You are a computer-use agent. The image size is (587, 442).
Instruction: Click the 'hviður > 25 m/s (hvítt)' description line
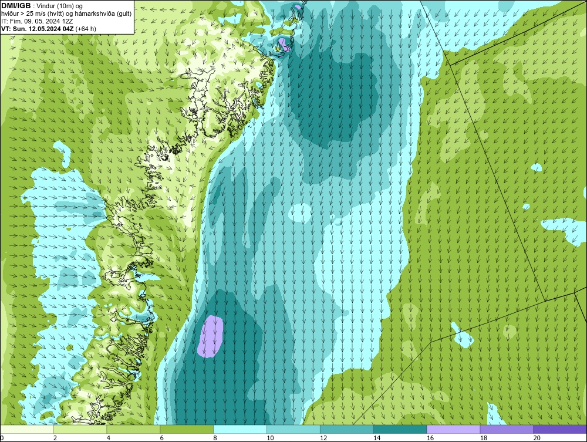pyautogui.click(x=66, y=14)
